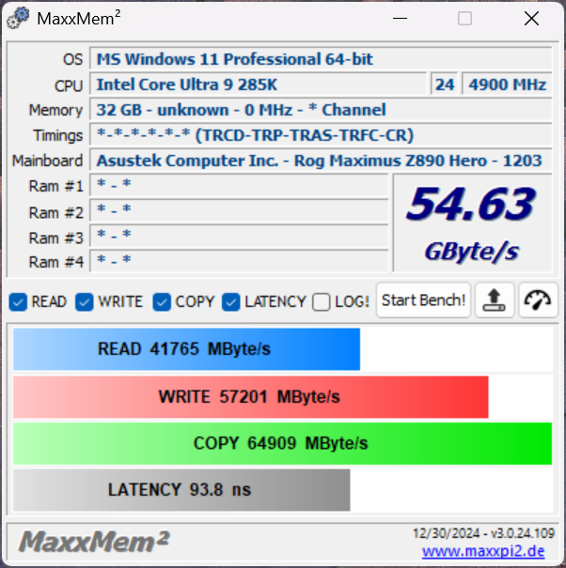Open the www.maxxpi2.de link
The height and width of the screenshot is (568, 566).
483,551
